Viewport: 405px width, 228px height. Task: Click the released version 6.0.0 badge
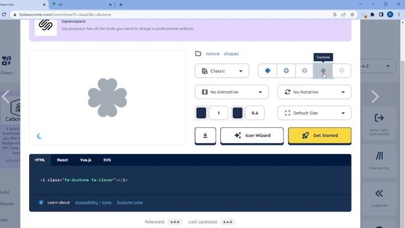pos(175,222)
